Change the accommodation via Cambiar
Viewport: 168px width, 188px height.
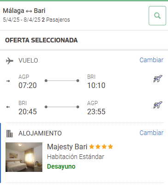[151, 133]
